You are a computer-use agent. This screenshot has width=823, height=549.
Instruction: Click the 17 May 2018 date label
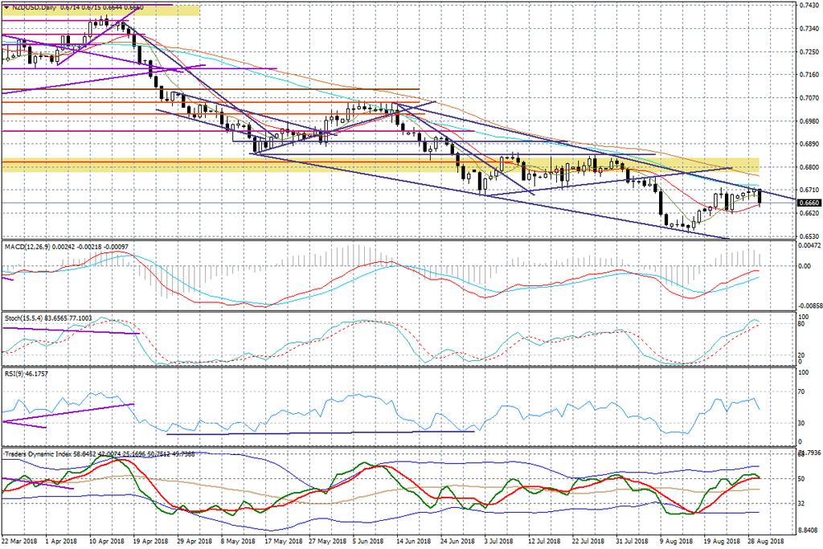(x=284, y=541)
